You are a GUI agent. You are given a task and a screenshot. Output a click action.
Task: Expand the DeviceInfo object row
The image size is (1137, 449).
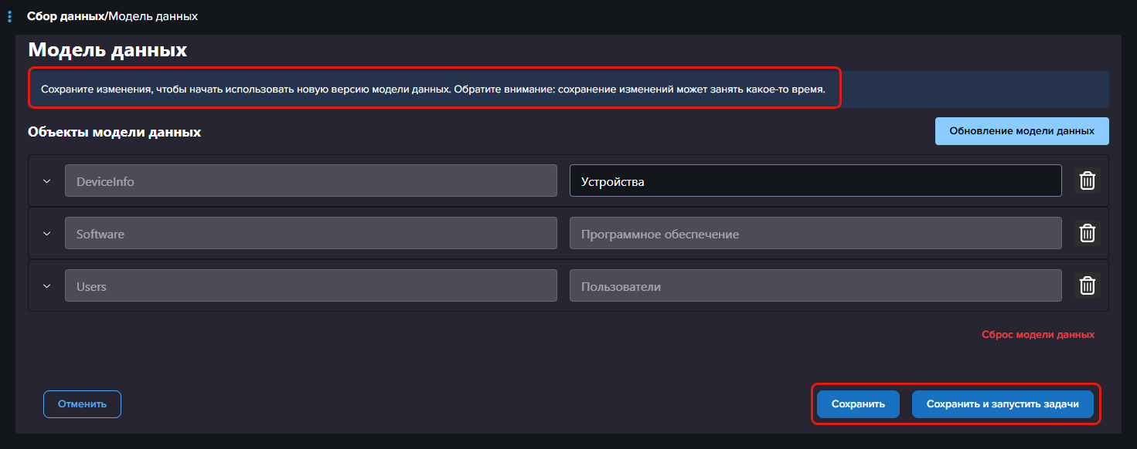46,181
